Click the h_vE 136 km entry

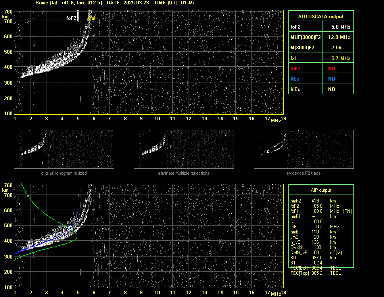tap(313, 242)
